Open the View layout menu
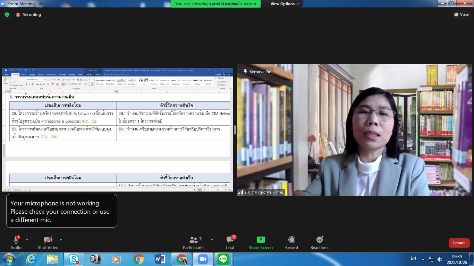Screen dimensions: 474x266 (x=461, y=15)
